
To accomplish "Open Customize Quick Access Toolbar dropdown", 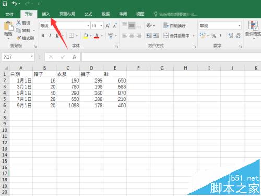I will click(39, 4).
